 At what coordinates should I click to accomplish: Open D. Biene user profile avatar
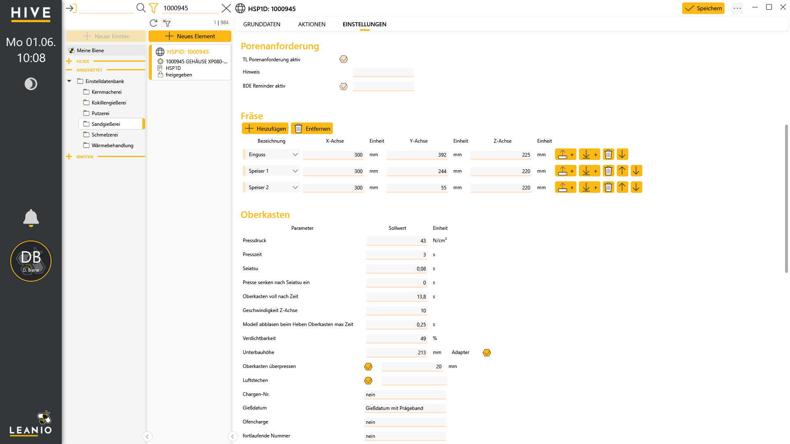pyautogui.click(x=31, y=261)
